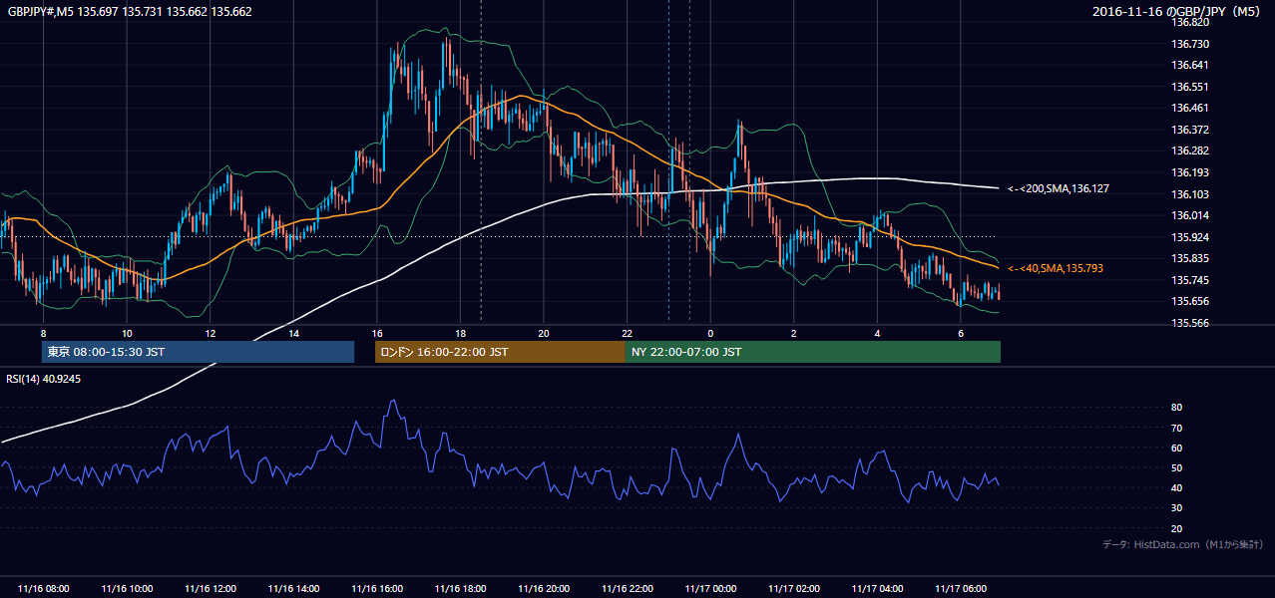1275x598 pixels.
Task: Click hour tick 0 under the price chart
Action: (710, 333)
